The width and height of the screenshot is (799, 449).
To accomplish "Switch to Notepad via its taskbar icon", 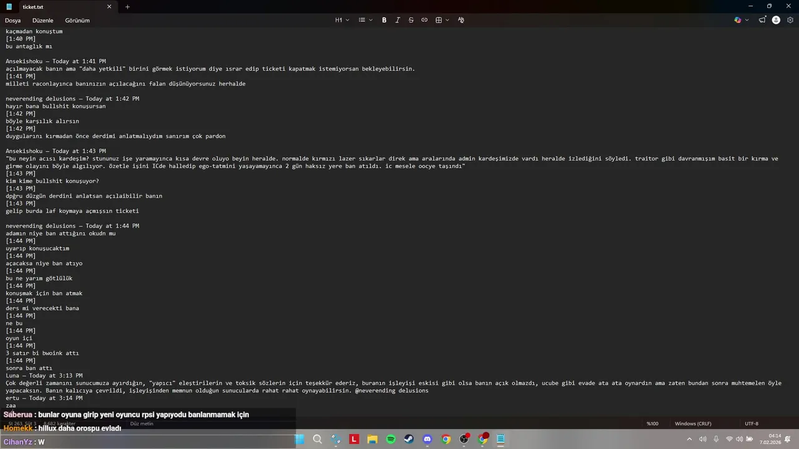I will 501,439.
